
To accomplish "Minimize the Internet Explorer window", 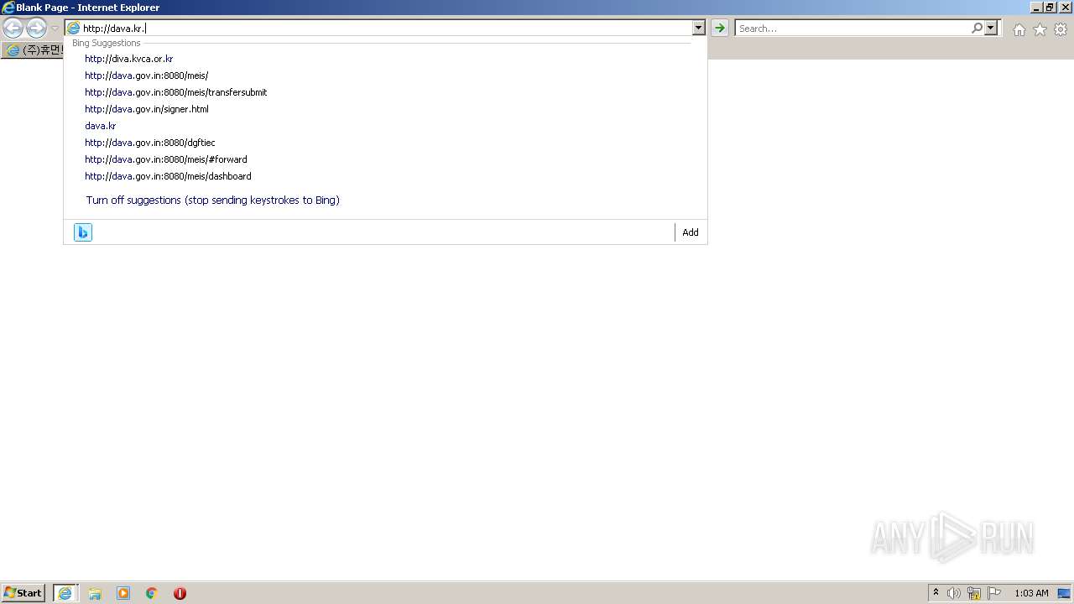I will [x=1035, y=8].
